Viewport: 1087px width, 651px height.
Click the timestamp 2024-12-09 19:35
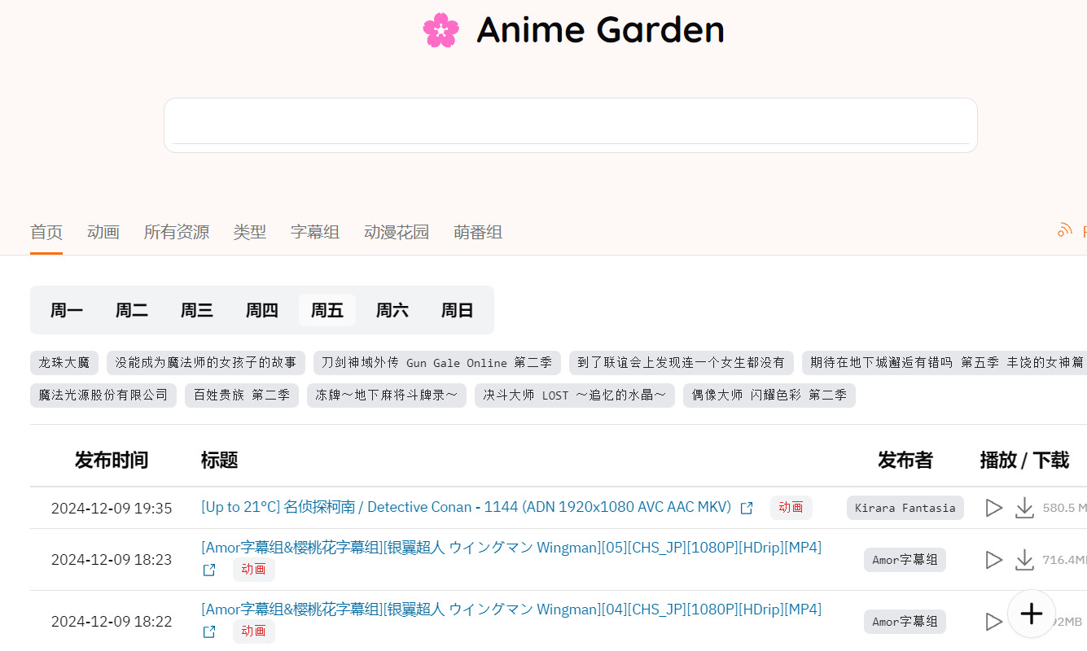pyautogui.click(x=112, y=509)
